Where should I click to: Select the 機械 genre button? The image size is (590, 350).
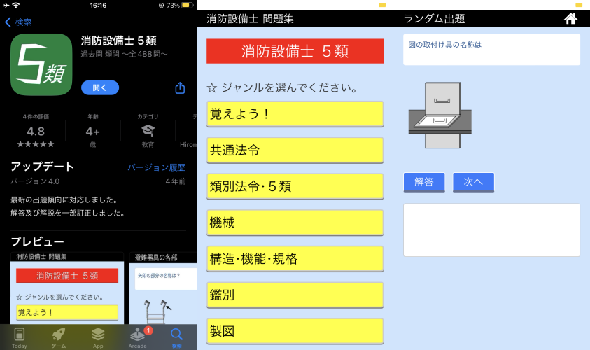coord(295,223)
